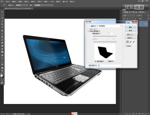Image resolution: width=150 pixels, height=115 pixels.
Task: Confirm Color Range with the OK button
Action: click(x=130, y=27)
